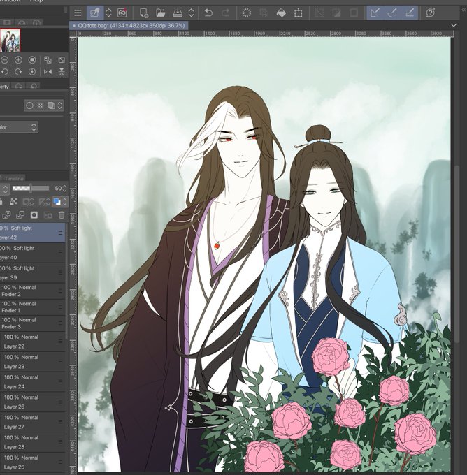Screen dimensions: 467x475
Task: Toggle Snap to Grid
Action: click(x=410, y=13)
